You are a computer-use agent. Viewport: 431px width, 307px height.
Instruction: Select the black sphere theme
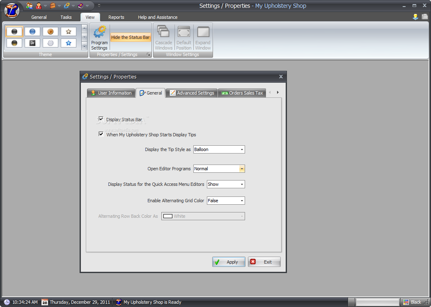tap(14, 32)
